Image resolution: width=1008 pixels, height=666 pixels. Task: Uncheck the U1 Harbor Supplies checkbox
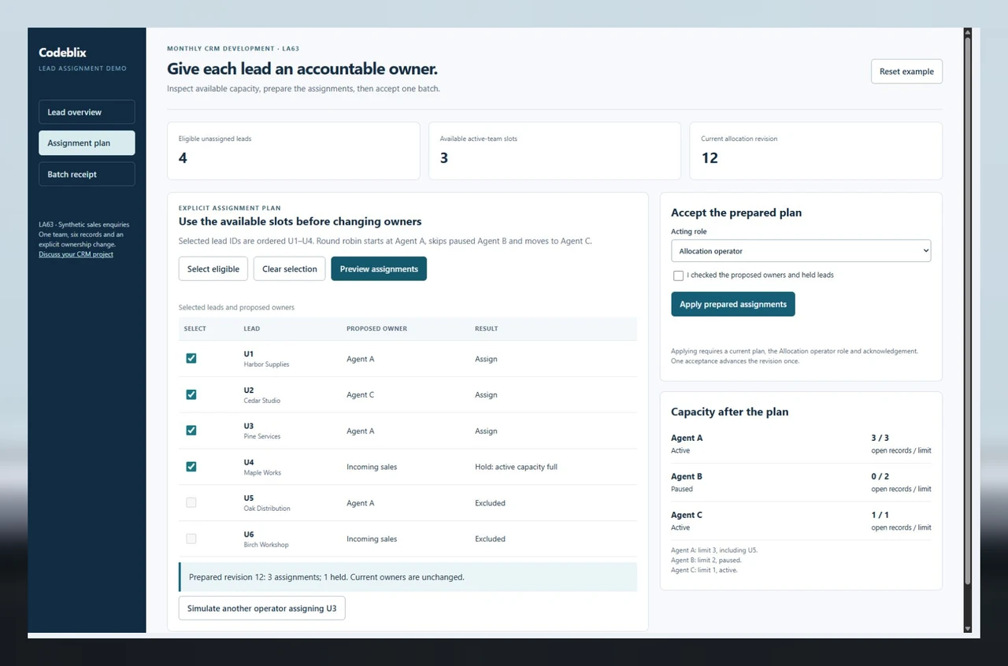tap(191, 358)
